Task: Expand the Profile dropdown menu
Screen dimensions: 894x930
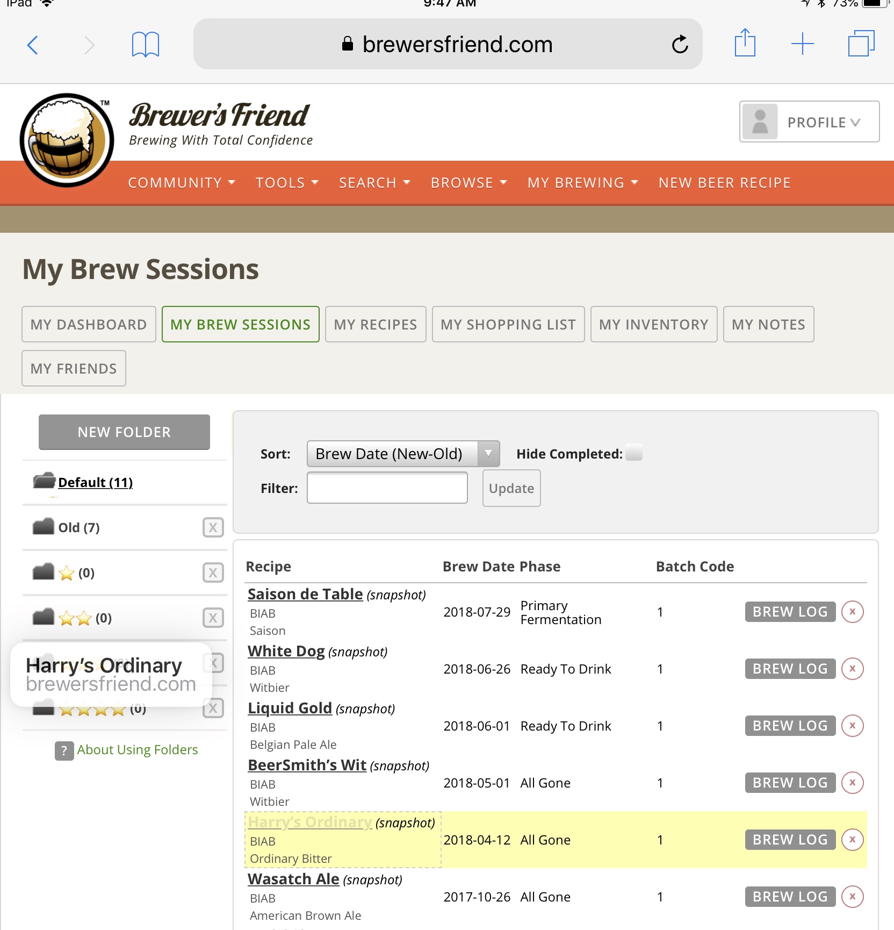Action: [809, 122]
